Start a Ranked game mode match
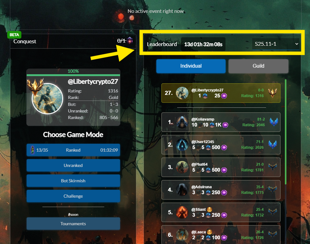Viewport: 310px width, 244px height. pos(73,150)
